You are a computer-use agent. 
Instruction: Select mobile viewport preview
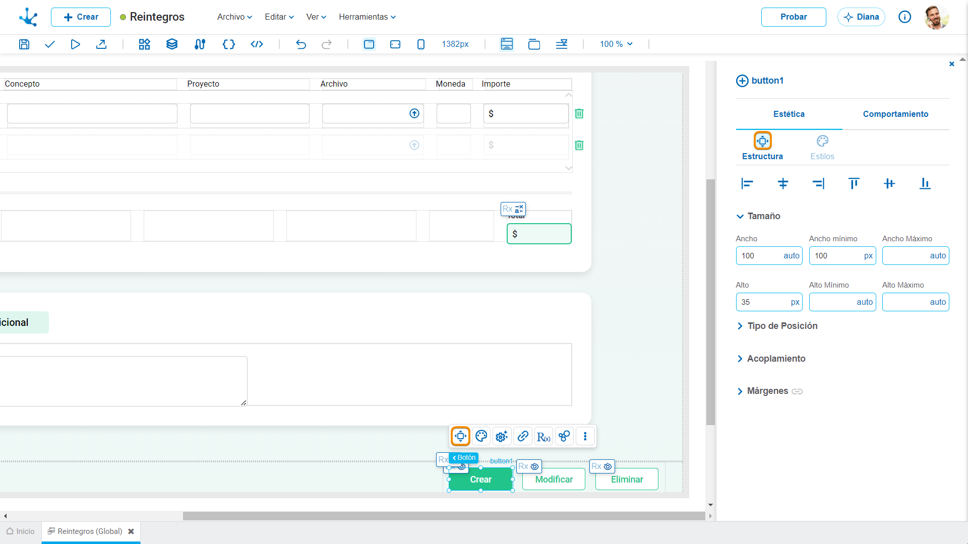(x=421, y=44)
